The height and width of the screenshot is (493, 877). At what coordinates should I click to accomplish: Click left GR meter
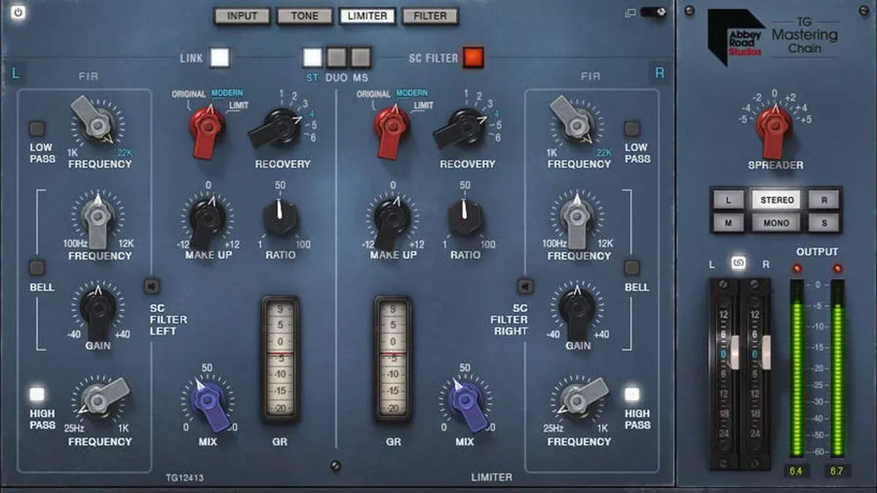coord(281,359)
